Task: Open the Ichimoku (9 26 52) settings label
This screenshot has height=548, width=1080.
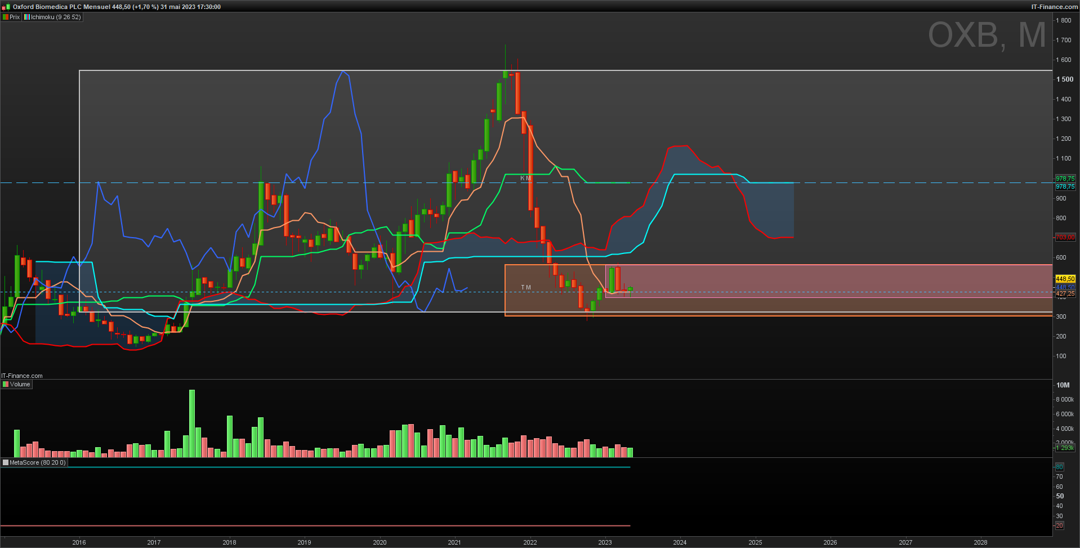Action: [x=56, y=17]
